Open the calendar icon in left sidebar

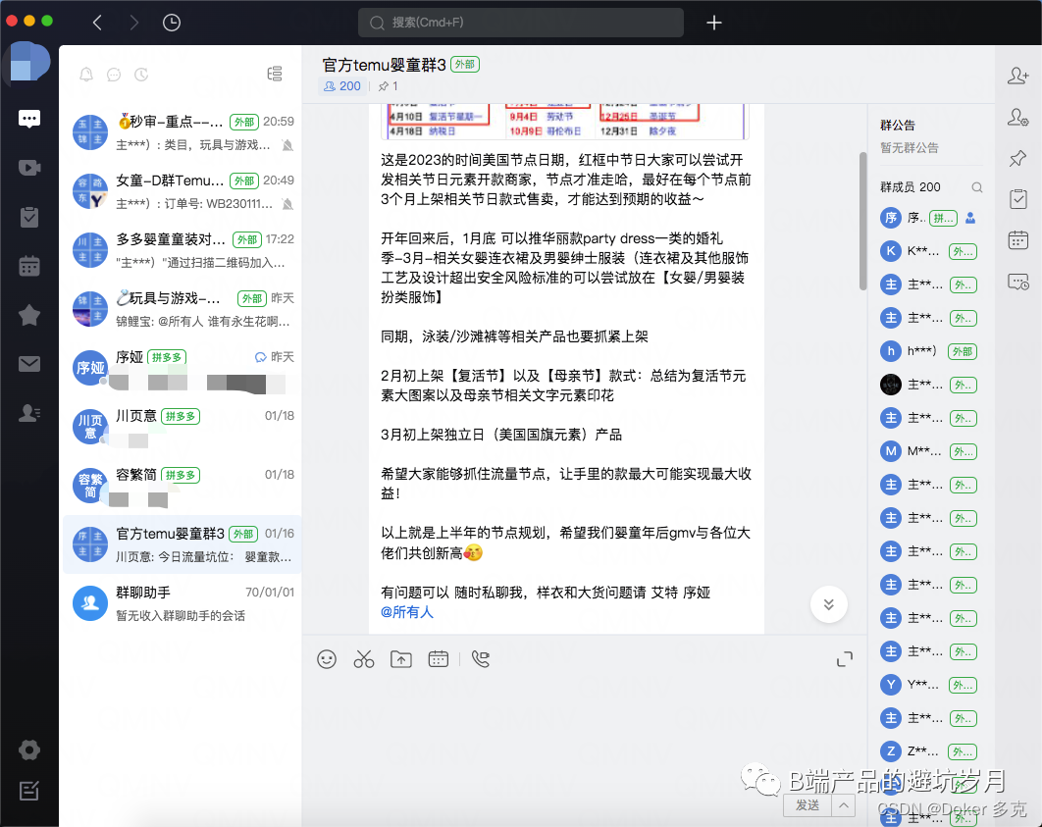coord(29,267)
